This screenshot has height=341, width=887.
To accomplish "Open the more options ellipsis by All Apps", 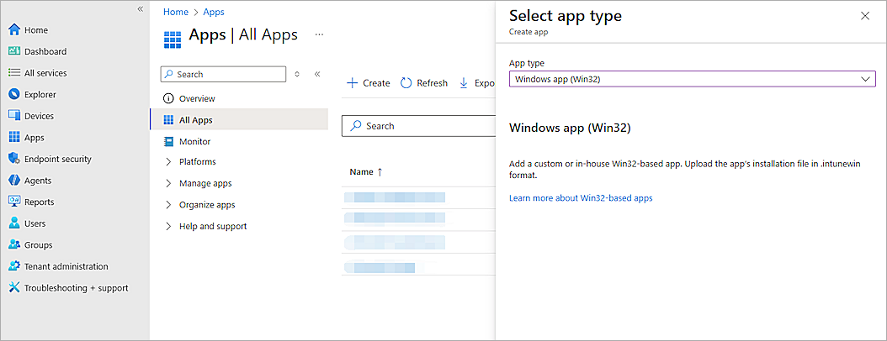I will (320, 34).
